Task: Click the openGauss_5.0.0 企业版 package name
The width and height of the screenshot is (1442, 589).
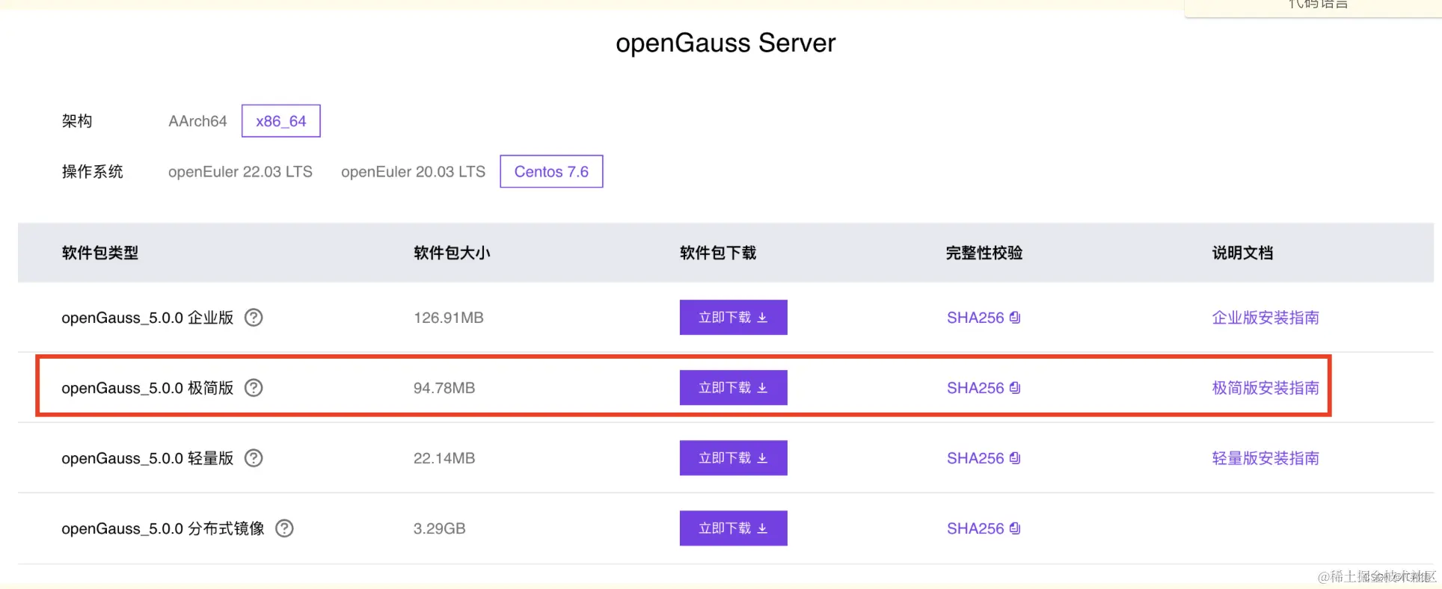Action: [x=147, y=318]
